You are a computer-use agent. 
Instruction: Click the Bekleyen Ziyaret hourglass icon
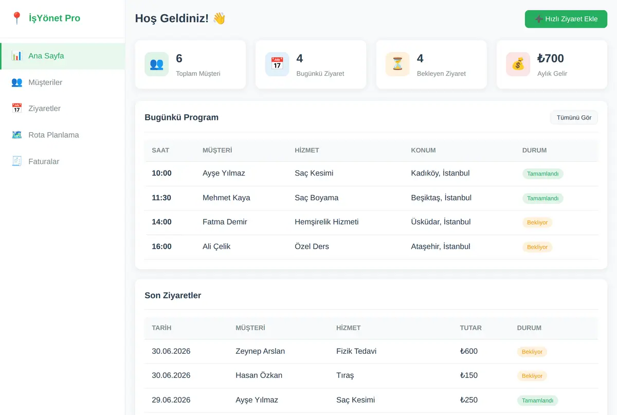coord(397,64)
